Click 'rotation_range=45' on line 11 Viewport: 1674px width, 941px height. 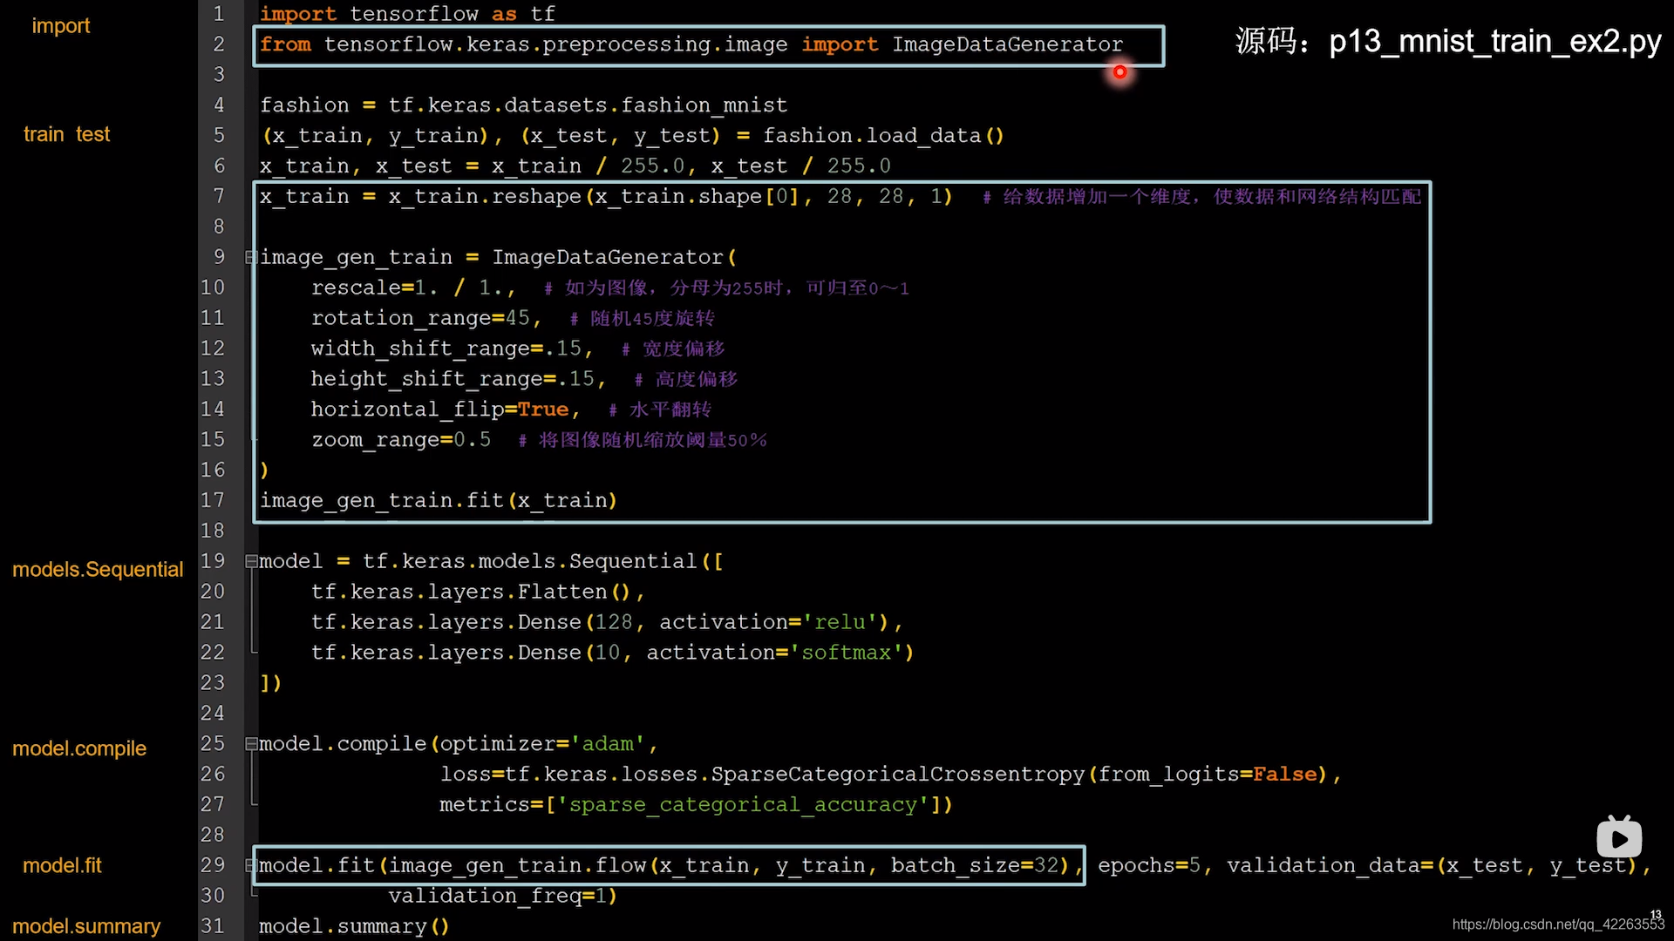pyautogui.click(x=420, y=318)
